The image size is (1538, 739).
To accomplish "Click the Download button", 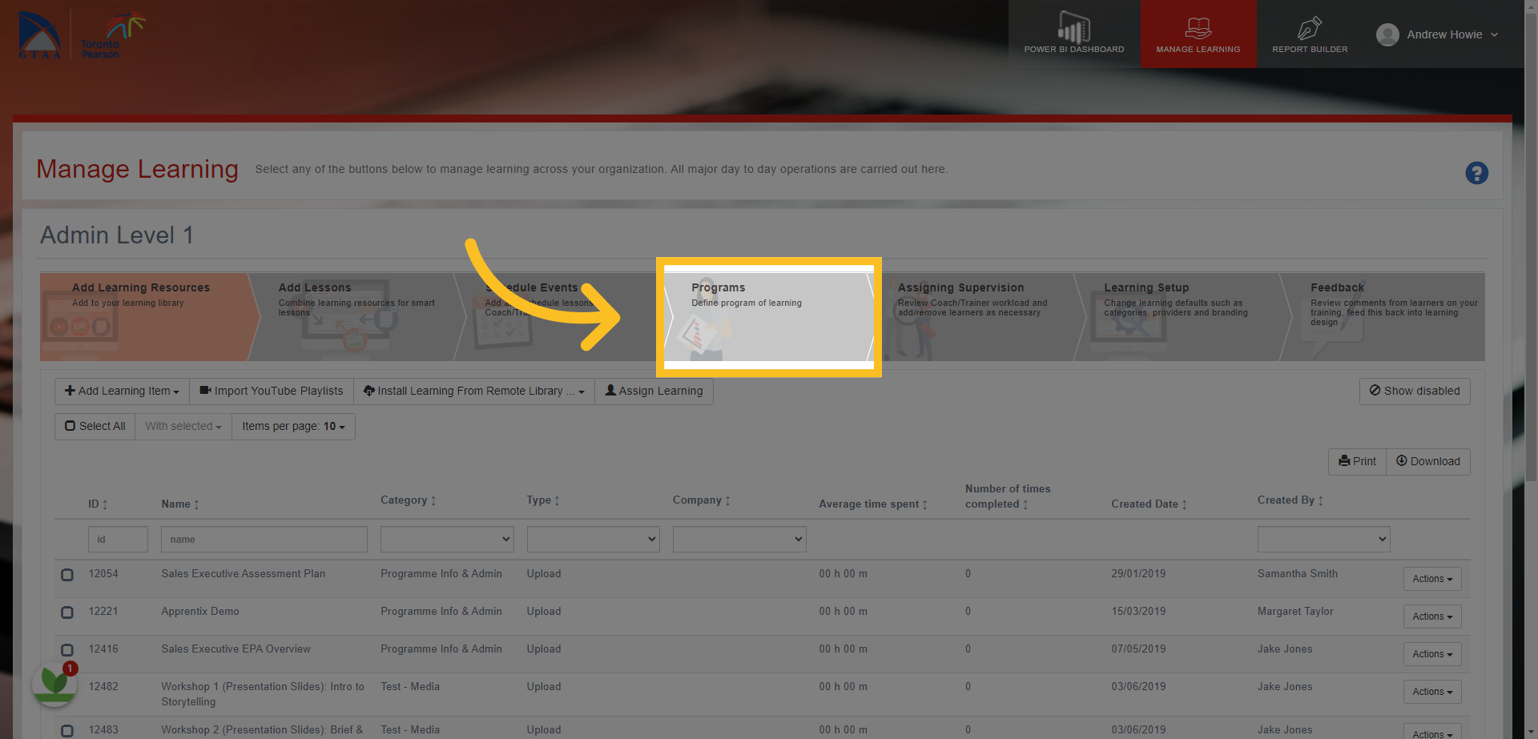I will (1428, 461).
